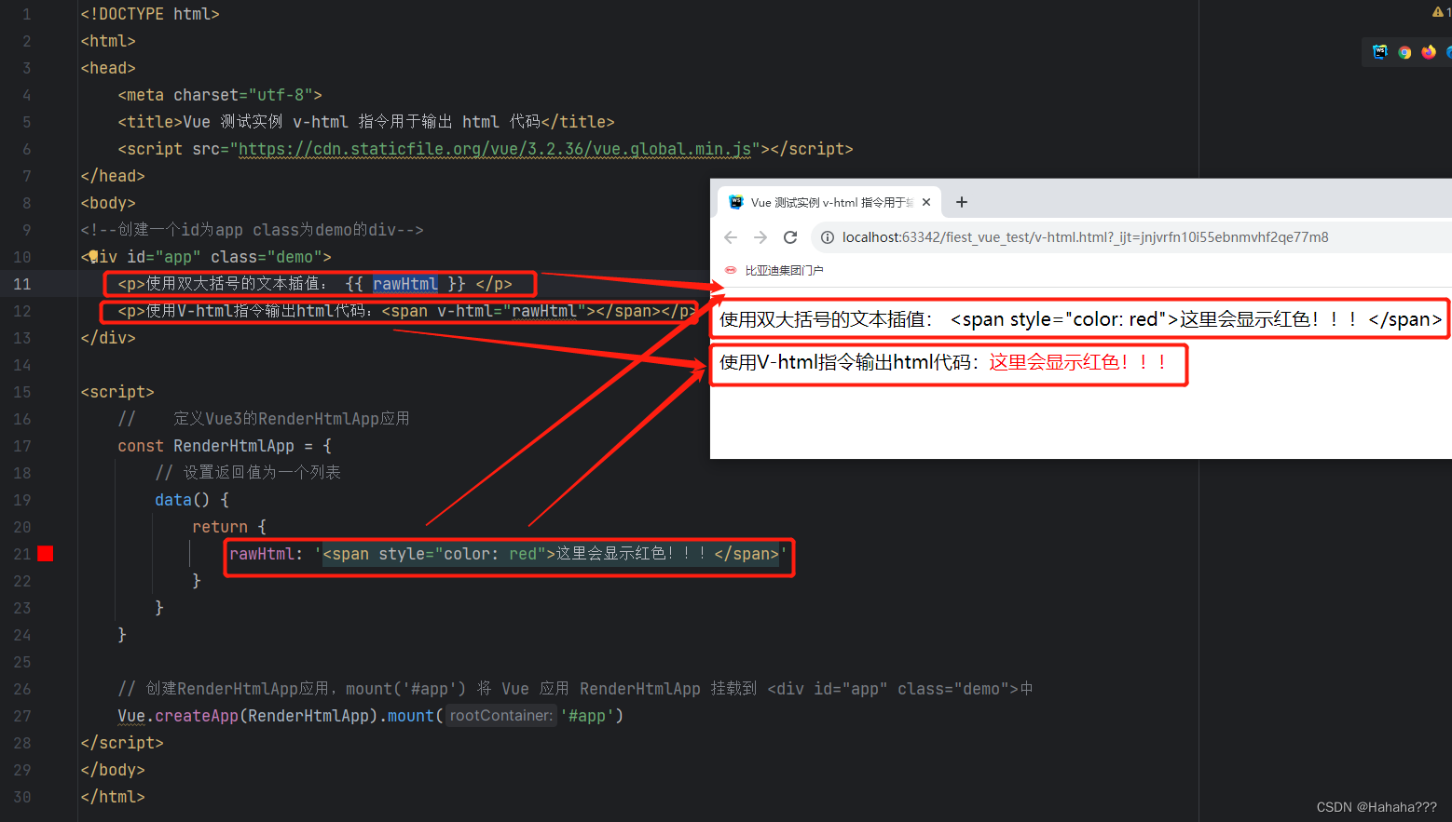The height and width of the screenshot is (822, 1452).
Task: Open file in Firefox via floating toolbar
Action: 1429,52
